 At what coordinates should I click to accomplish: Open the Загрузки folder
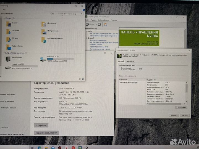pos(8,31)
